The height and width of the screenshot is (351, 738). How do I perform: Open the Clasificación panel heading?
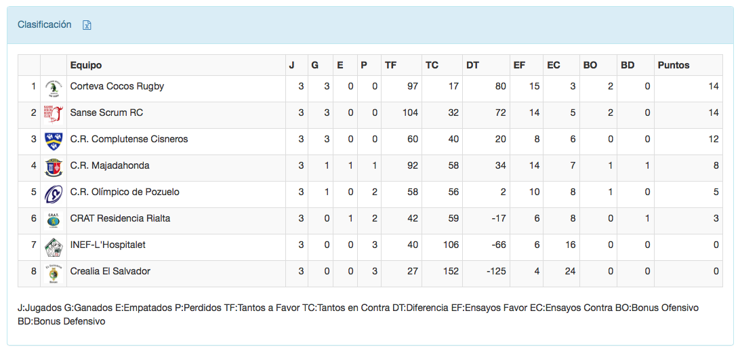[x=44, y=24]
